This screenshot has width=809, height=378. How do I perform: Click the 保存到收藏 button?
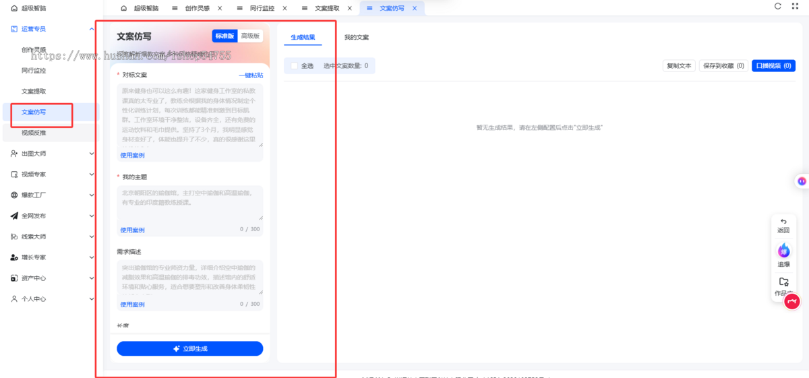click(723, 66)
